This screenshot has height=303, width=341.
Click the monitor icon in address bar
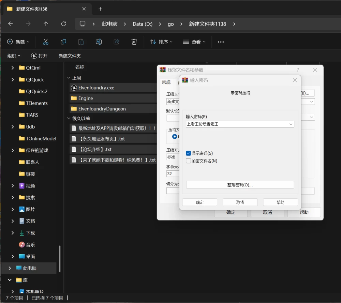tap(83, 24)
